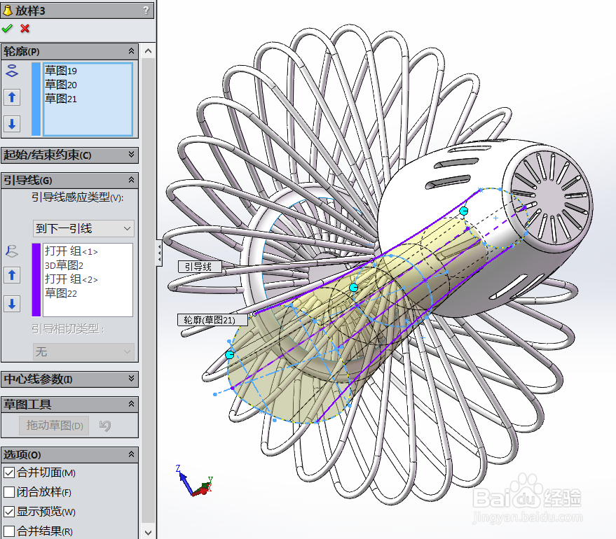Select 3D草图2 guide curve
Image resolution: width=616 pixels, height=539 pixels.
64,265
